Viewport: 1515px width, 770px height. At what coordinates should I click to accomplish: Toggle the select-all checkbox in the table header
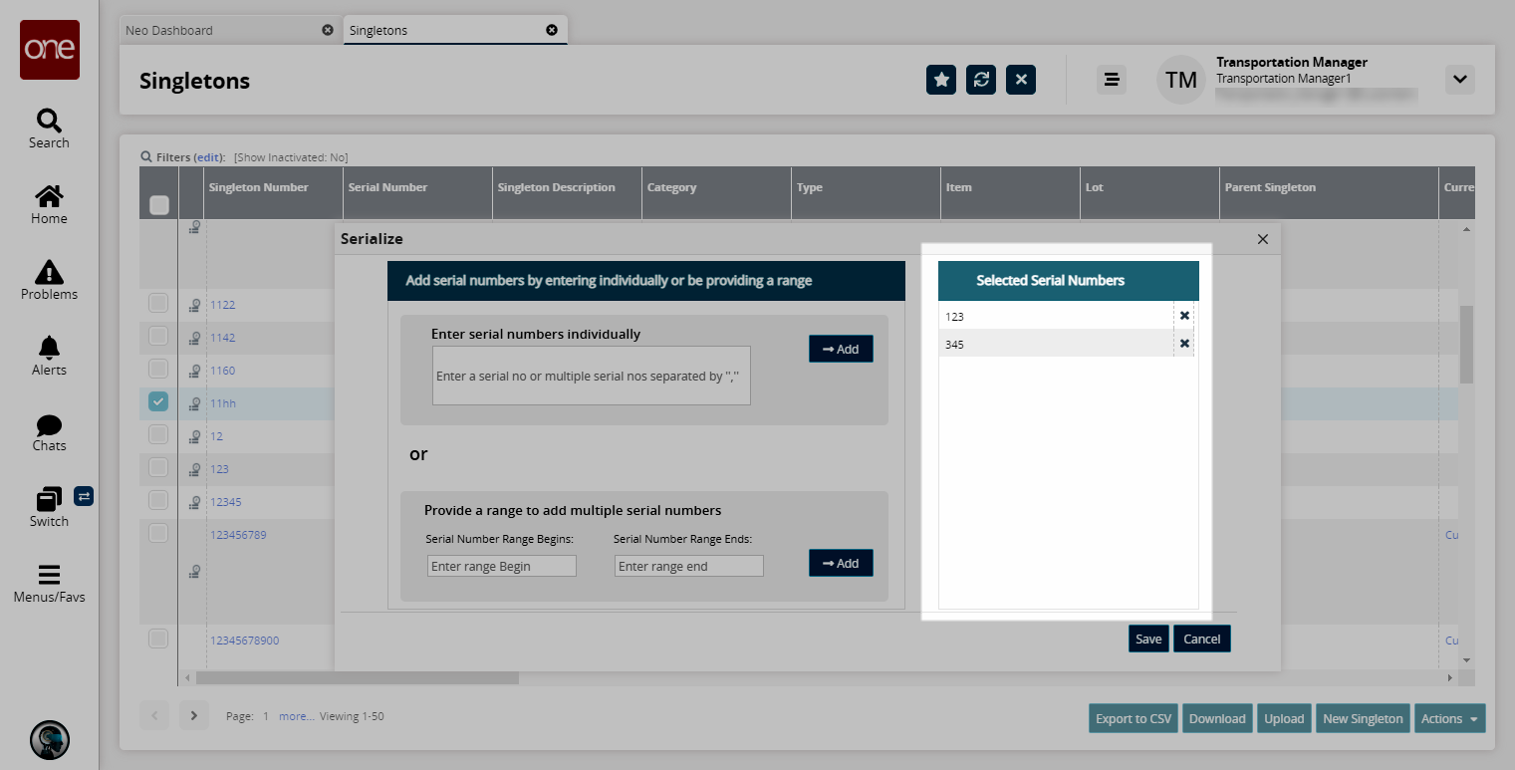click(x=158, y=205)
